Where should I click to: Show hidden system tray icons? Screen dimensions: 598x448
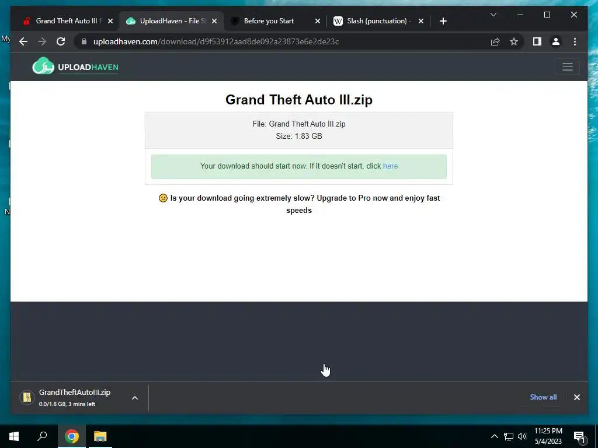[x=494, y=436]
